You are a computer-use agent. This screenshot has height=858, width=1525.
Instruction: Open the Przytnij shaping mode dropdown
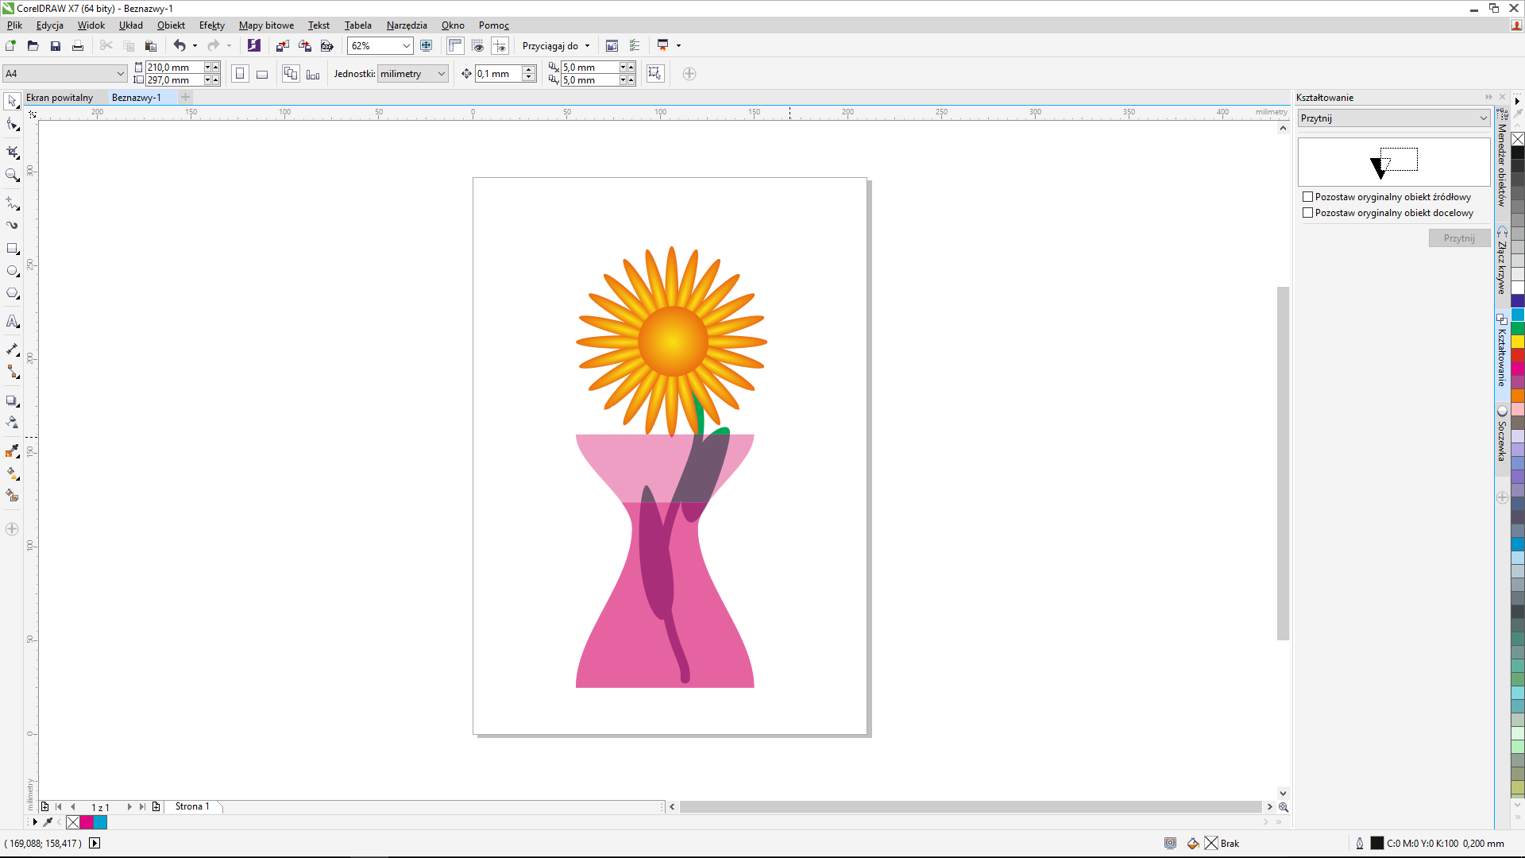[1482, 118]
